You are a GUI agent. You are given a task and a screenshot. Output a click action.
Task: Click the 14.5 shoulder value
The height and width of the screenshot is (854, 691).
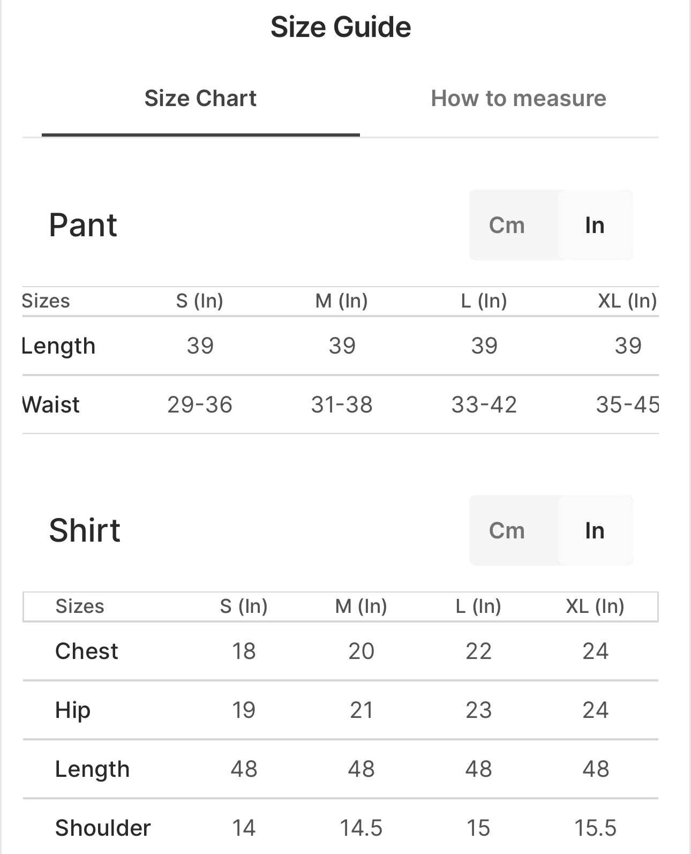(361, 828)
